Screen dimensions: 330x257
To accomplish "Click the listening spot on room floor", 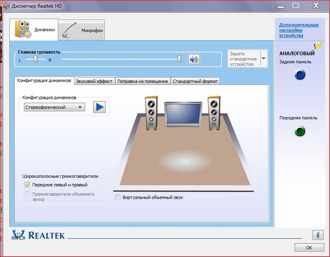I will point(184,161).
